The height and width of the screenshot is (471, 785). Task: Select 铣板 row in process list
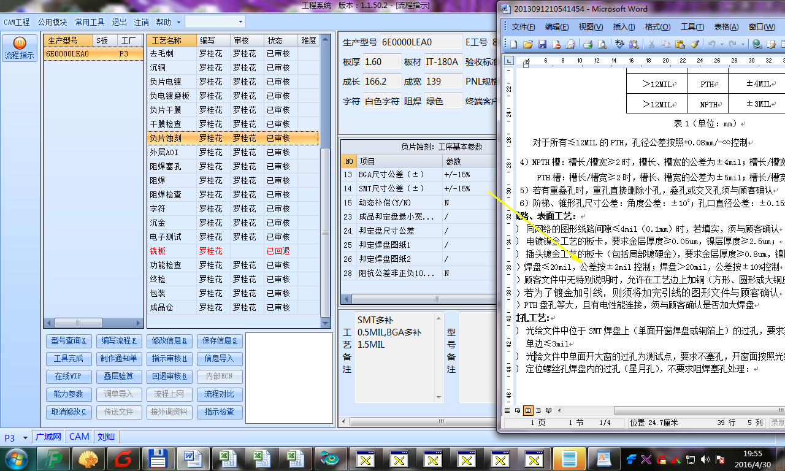pyautogui.click(x=233, y=251)
